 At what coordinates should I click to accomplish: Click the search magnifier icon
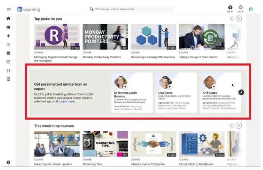92,9
